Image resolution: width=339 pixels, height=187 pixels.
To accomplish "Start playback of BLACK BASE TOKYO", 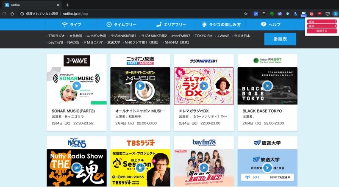I will [267, 86].
